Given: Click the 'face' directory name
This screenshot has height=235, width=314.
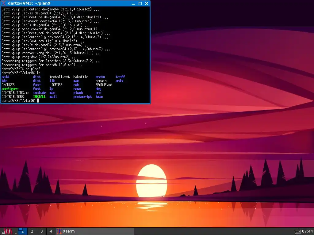Looking at the screenshot, I should pos(37,85).
